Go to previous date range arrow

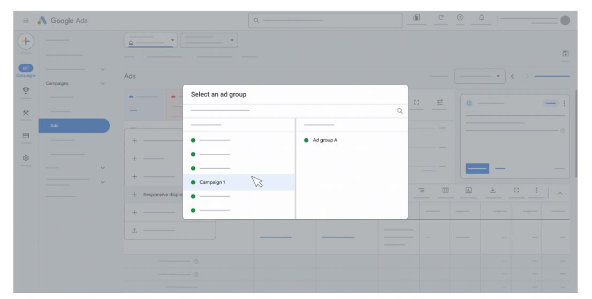(512, 76)
